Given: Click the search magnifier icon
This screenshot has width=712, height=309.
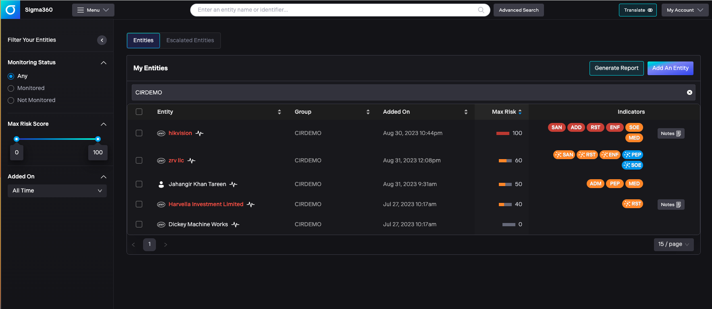Looking at the screenshot, I should (481, 10).
